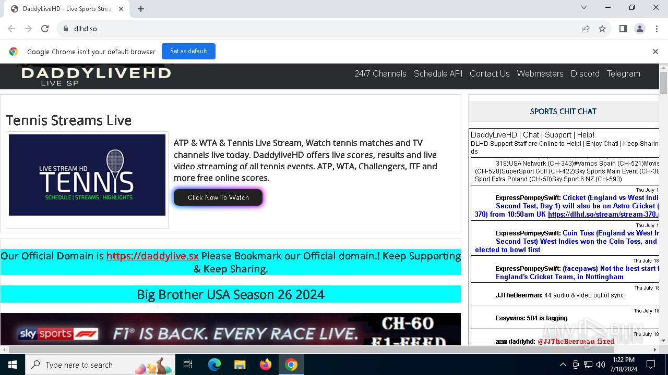Open the volume tray icon
This screenshot has height=375, width=668.
point(601,365)
